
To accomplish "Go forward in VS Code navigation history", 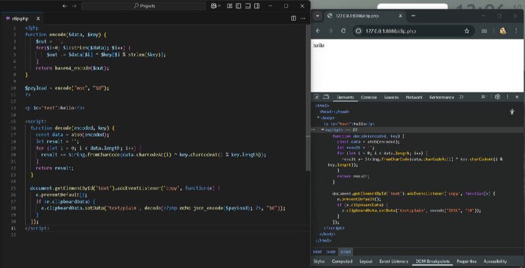I will click(x=74, y=6).
